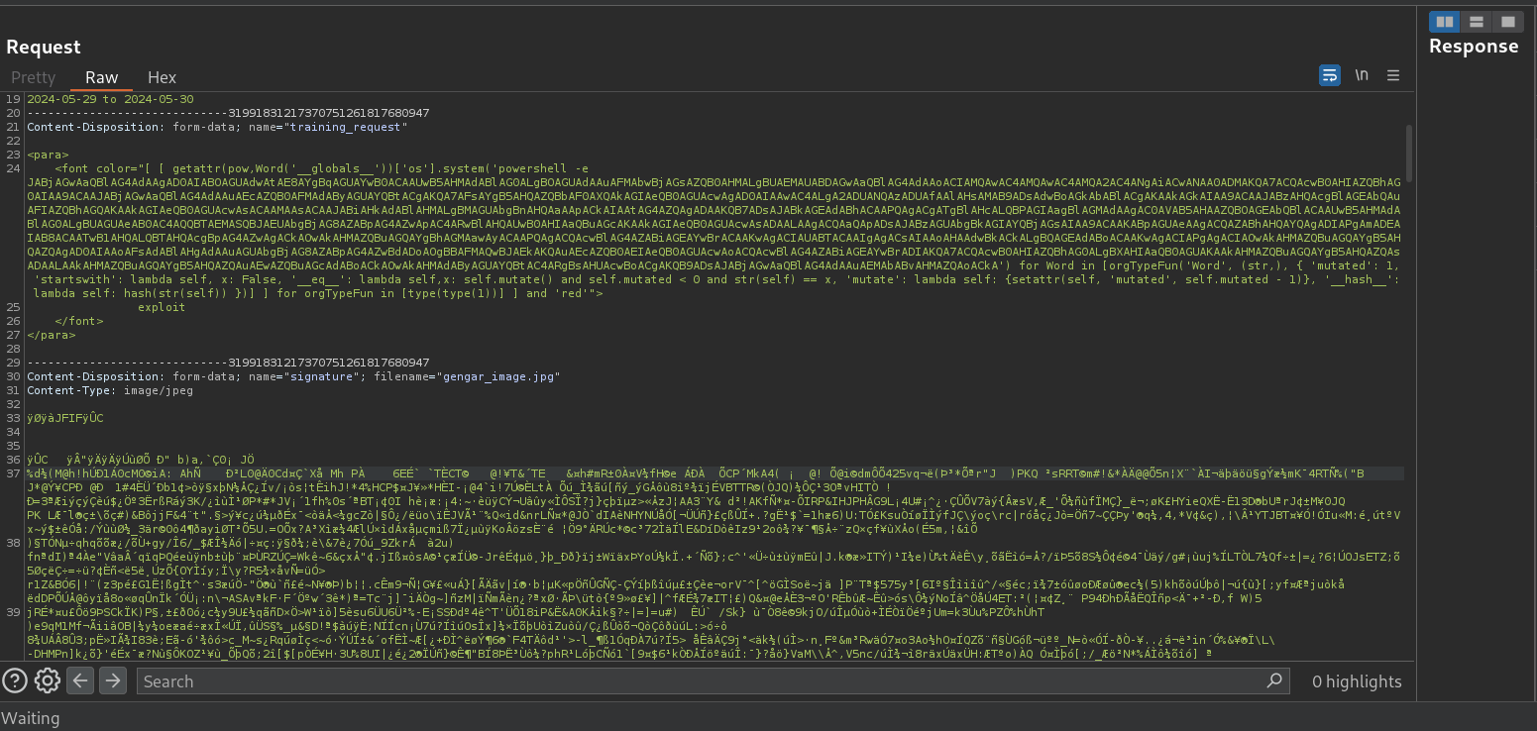The height and width of the screenshot is (731, 1537).
Task: Select combined single-pane layout icon
Action: (1508, 21)
